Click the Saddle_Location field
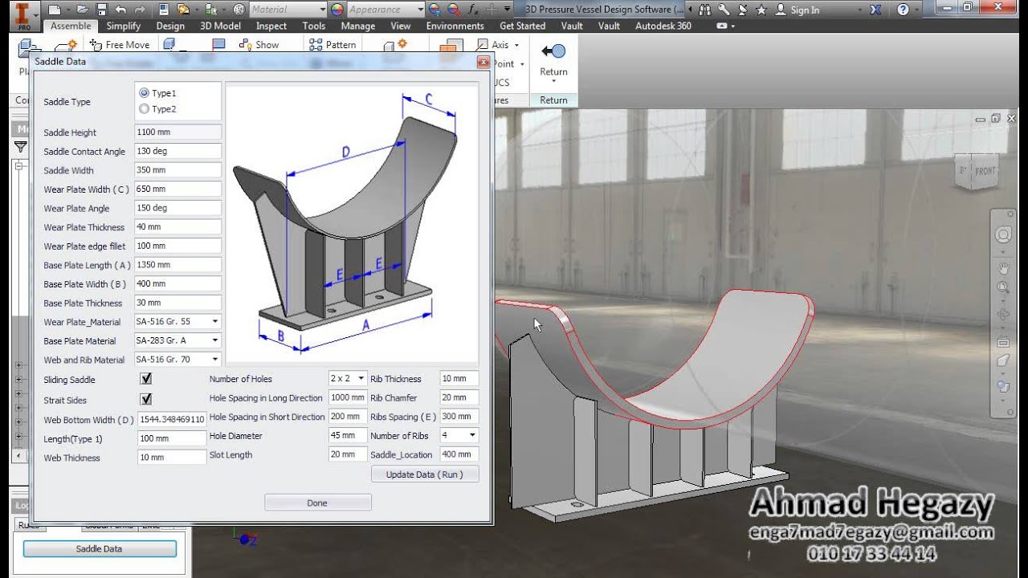Viewport: 1028px width, 578px height. (x=459, y=454)
